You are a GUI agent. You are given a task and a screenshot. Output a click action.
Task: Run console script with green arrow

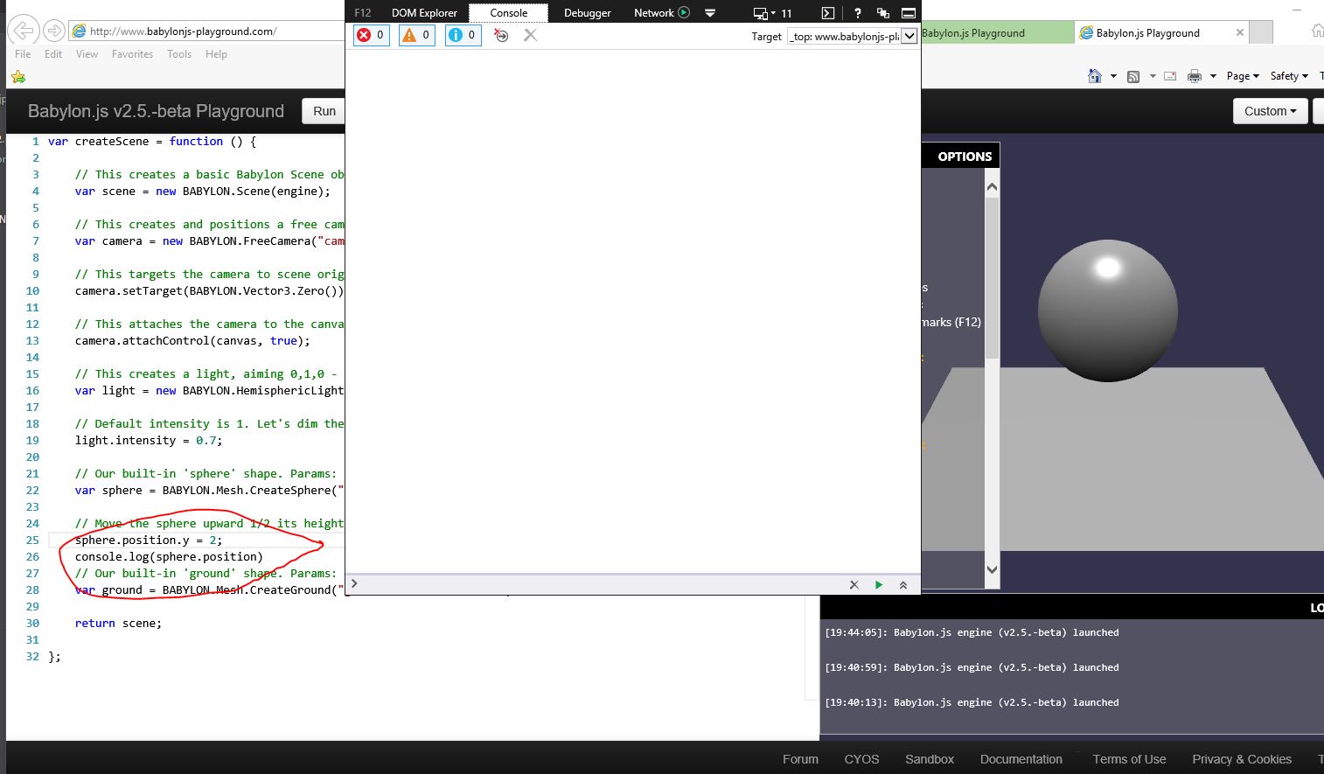pyautogui.click(x=878, y=584)
